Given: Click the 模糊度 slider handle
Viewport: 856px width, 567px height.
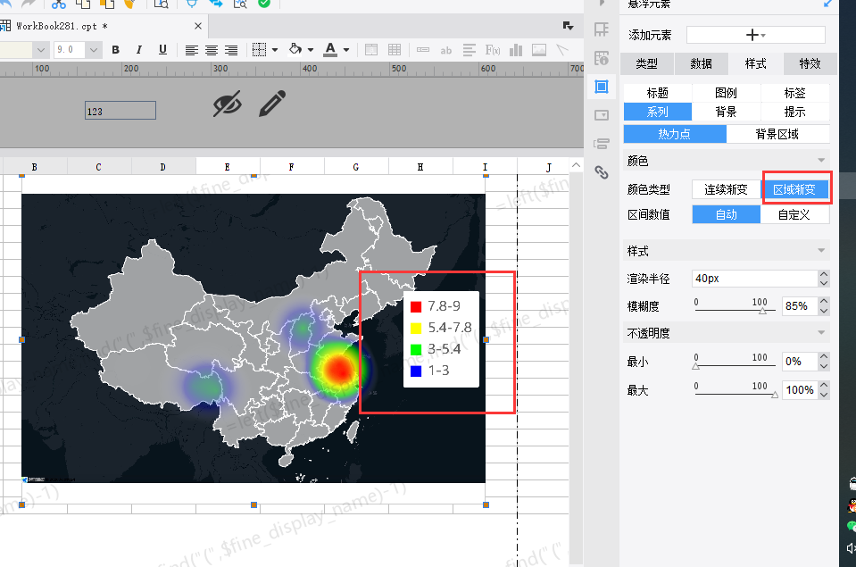Looking at the screenshot, I should click(x=762, y=312).
